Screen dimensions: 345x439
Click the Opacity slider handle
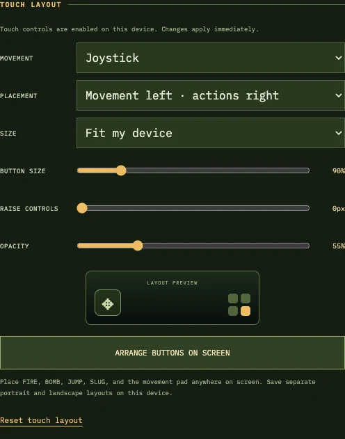click(138, 246)
